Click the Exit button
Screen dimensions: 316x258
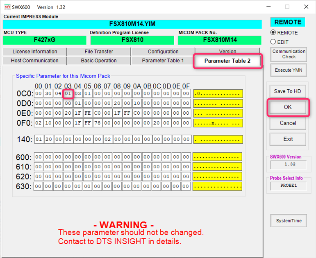288,139
